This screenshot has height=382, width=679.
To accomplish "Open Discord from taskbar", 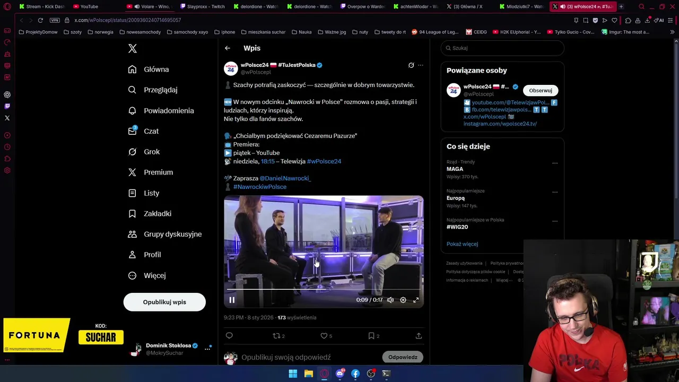I will click(340, 374).
